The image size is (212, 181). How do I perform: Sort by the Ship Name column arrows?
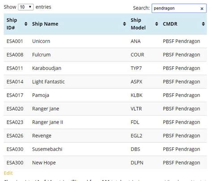tap(124, 24)
